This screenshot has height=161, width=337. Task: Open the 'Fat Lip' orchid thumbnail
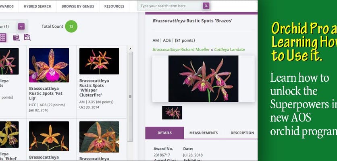point(49,65)
